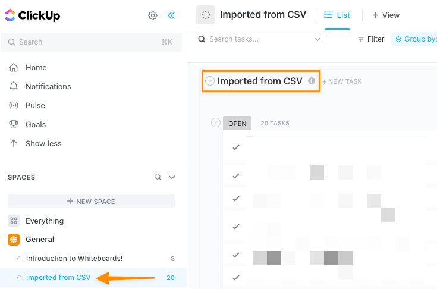This screenshot has height=289, width=437.
Task: Mark the first task complete
Action: click(x=236, y=147)
